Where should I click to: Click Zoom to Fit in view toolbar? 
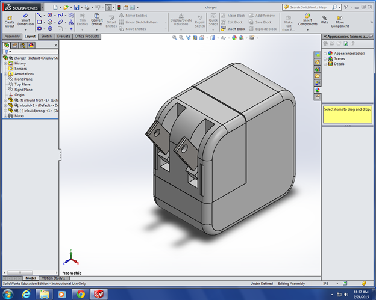click(x=175, y=38)
